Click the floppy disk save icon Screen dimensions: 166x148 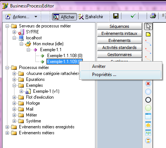pyautogui.click(x=116, y=16)
